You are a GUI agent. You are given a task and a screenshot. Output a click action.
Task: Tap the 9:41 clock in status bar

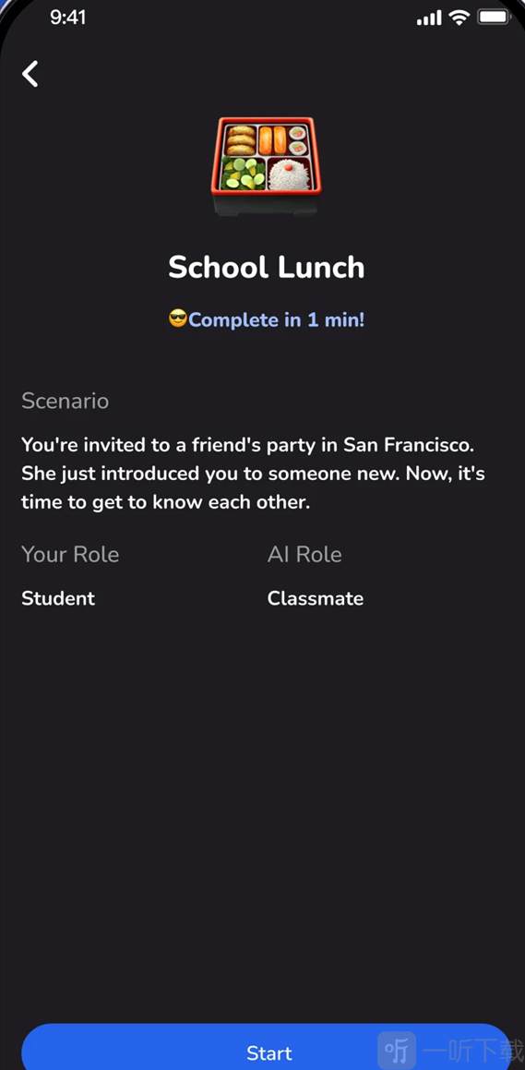[x=68, y=18]
